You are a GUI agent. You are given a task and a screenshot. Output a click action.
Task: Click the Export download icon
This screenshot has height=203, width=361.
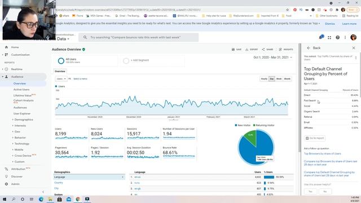247,49
